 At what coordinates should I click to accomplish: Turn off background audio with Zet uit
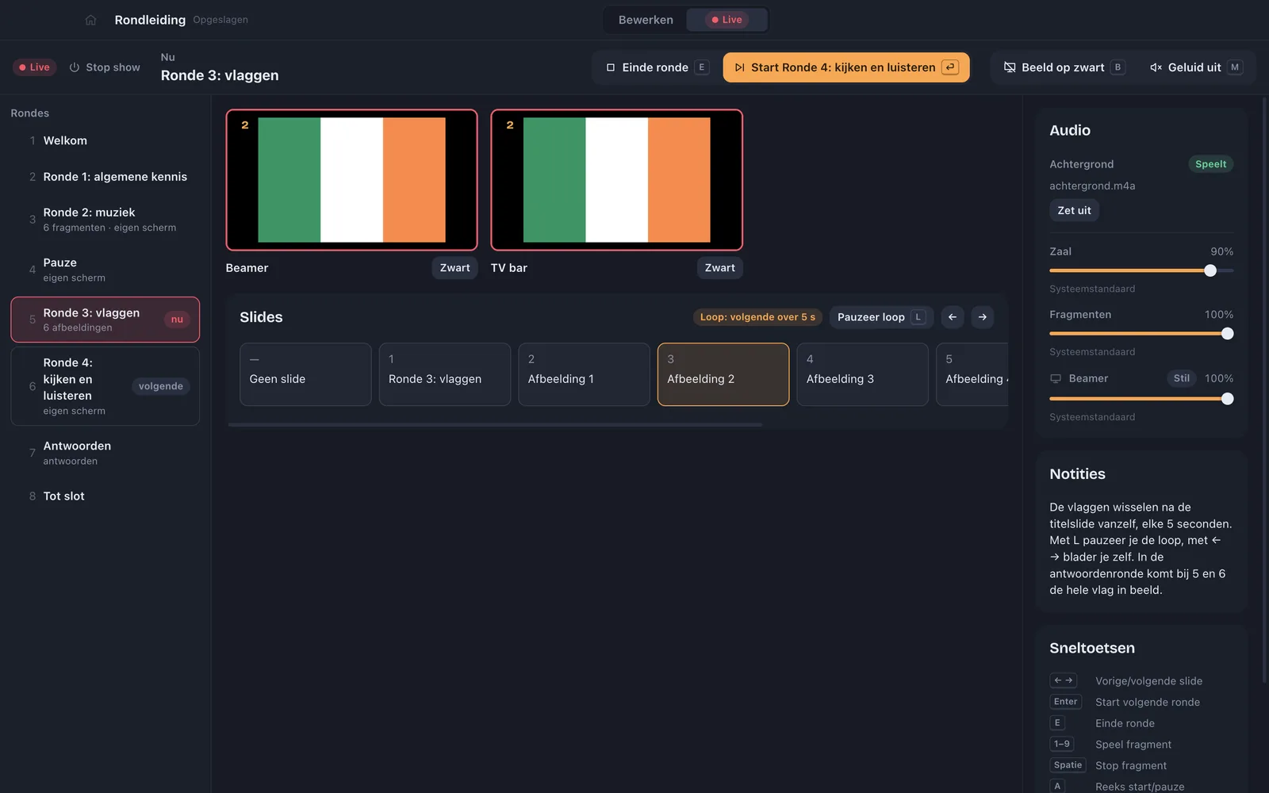click(1074, 210)
